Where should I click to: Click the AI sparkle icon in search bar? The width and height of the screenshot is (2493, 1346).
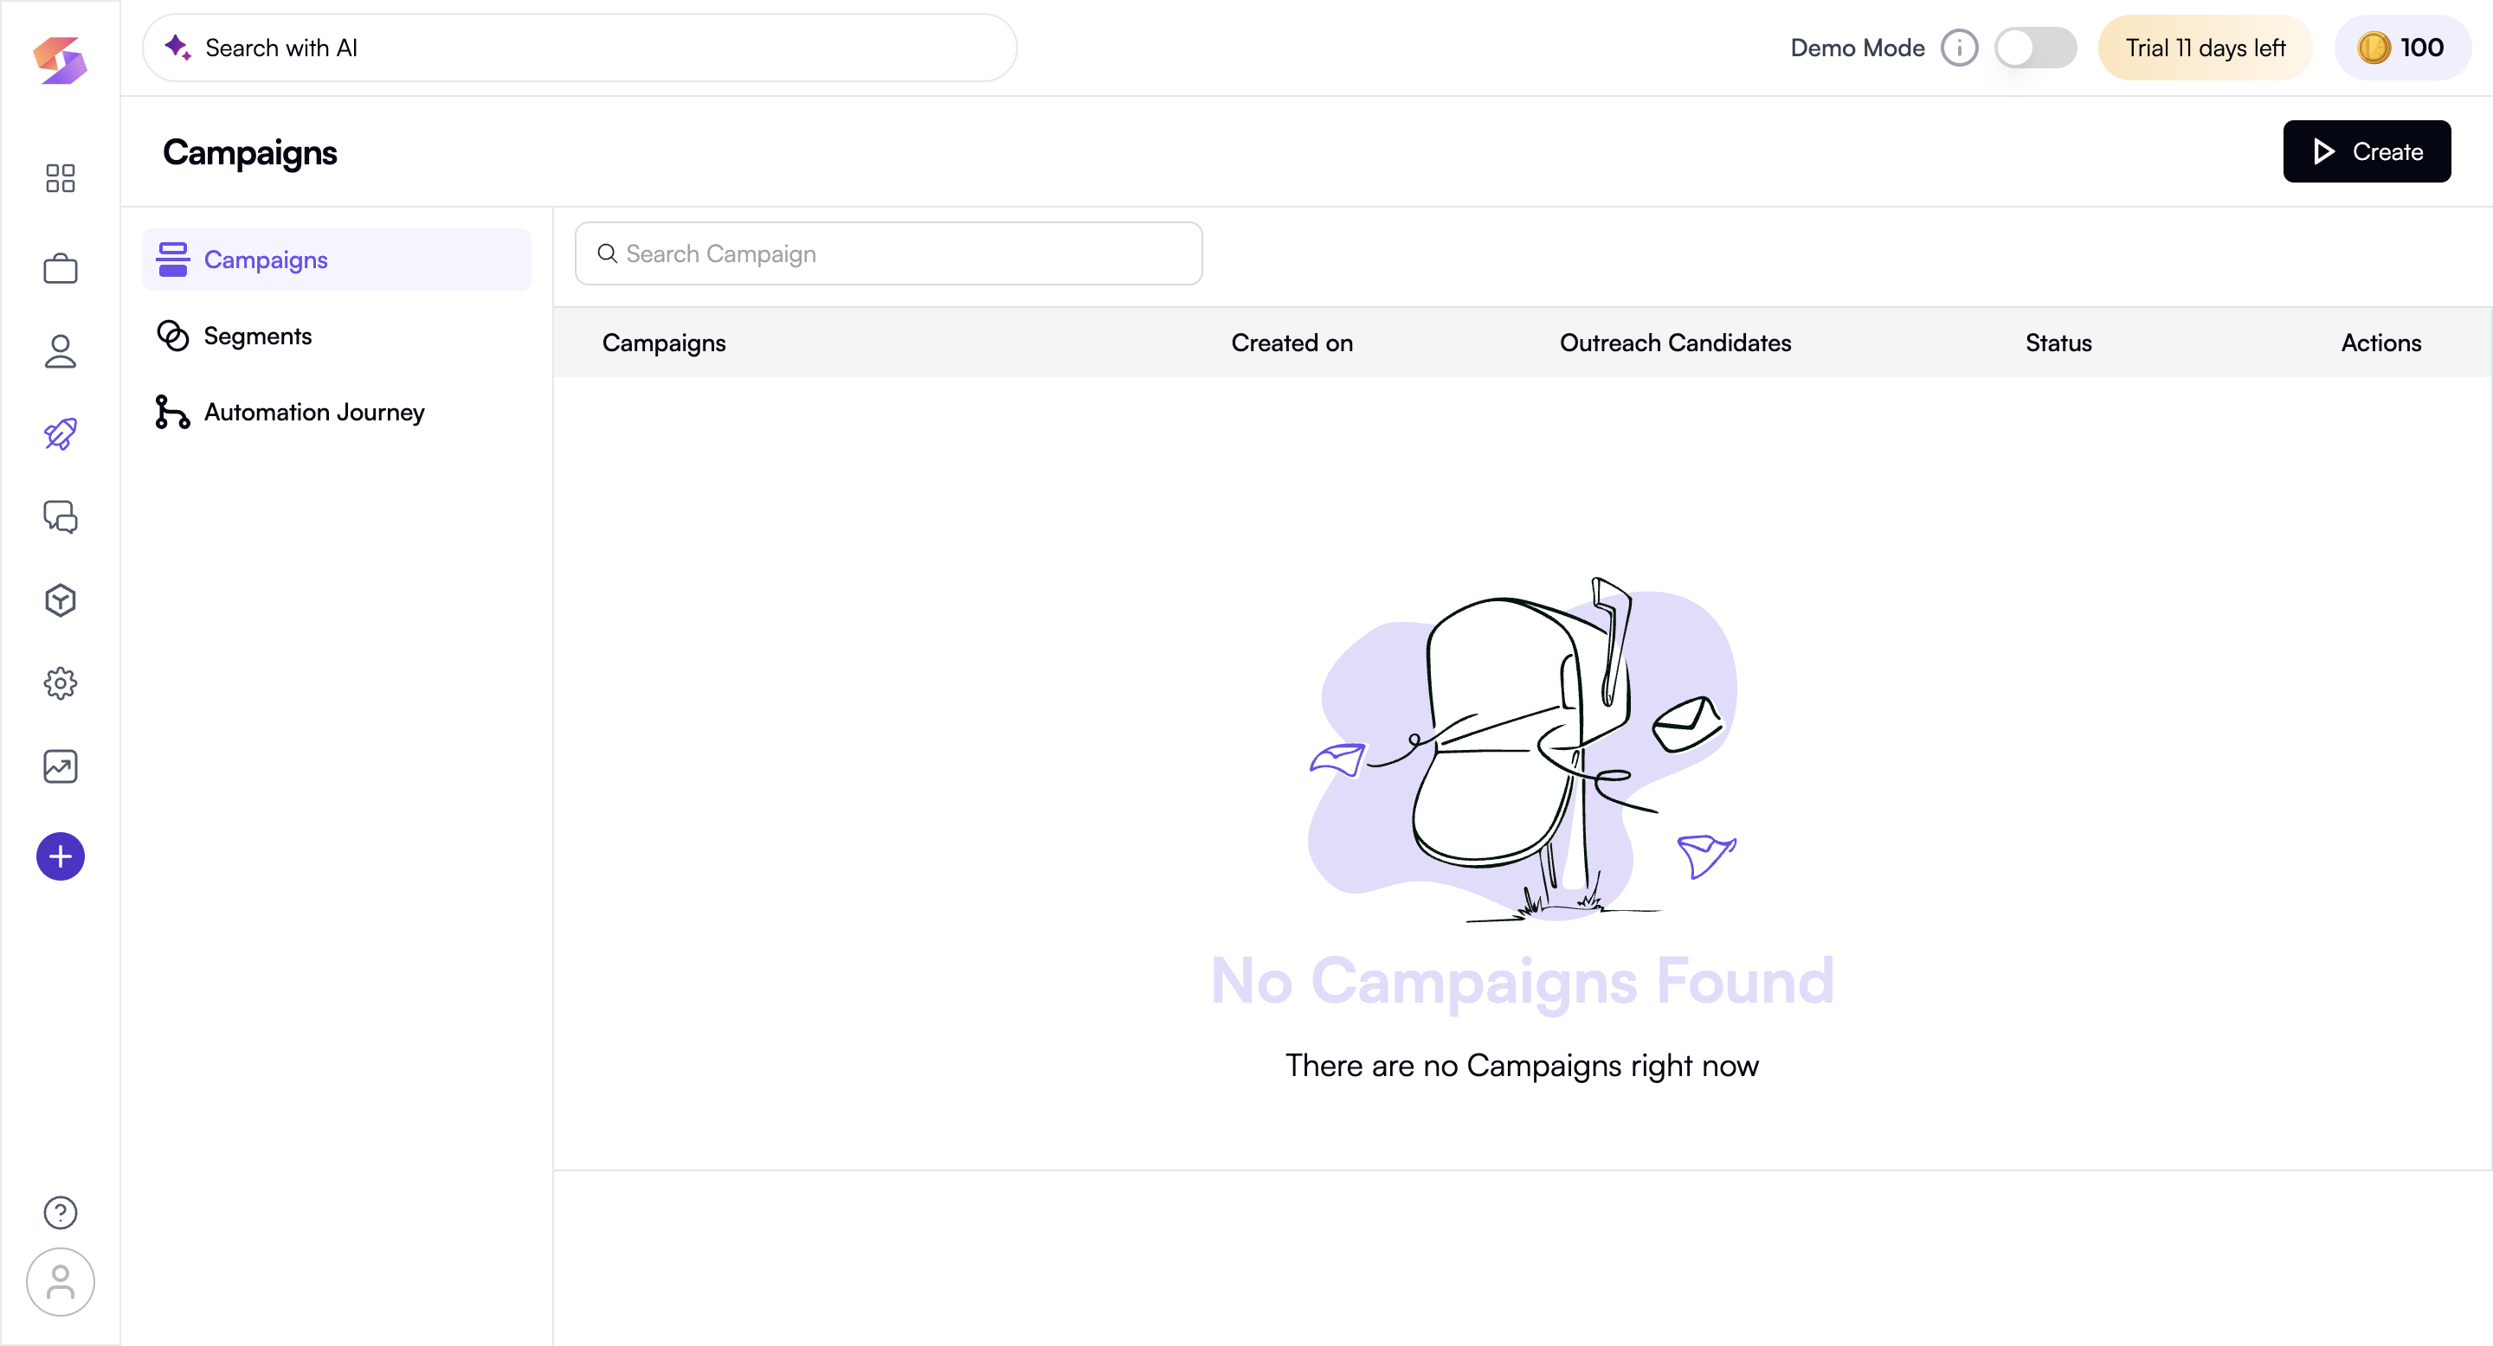point(177,47)
